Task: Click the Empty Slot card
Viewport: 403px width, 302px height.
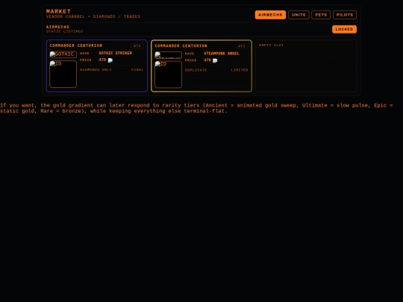Action: pos(306,66)
